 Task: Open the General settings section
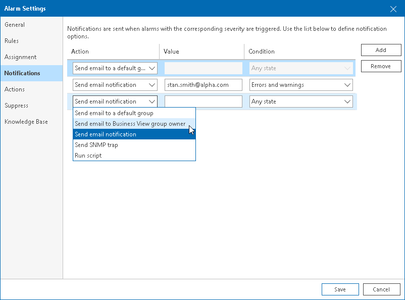15,24
